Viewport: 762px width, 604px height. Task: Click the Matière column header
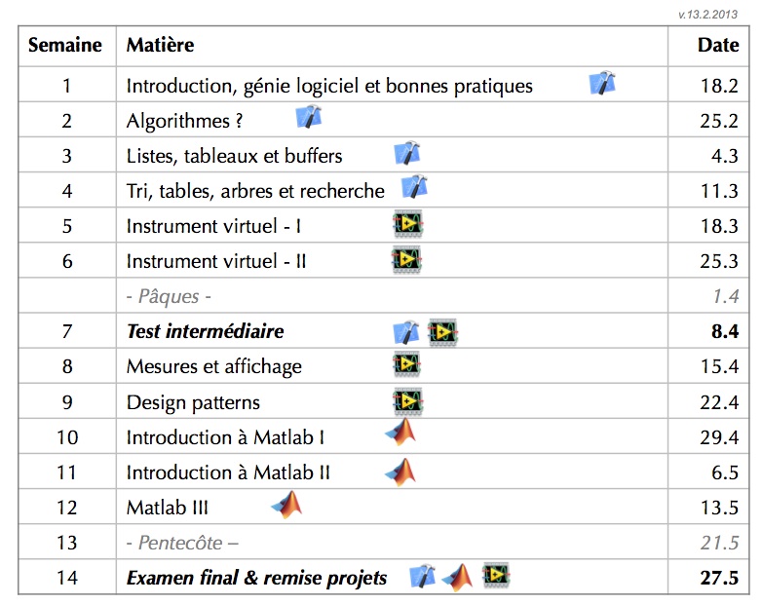click(160, 45)
